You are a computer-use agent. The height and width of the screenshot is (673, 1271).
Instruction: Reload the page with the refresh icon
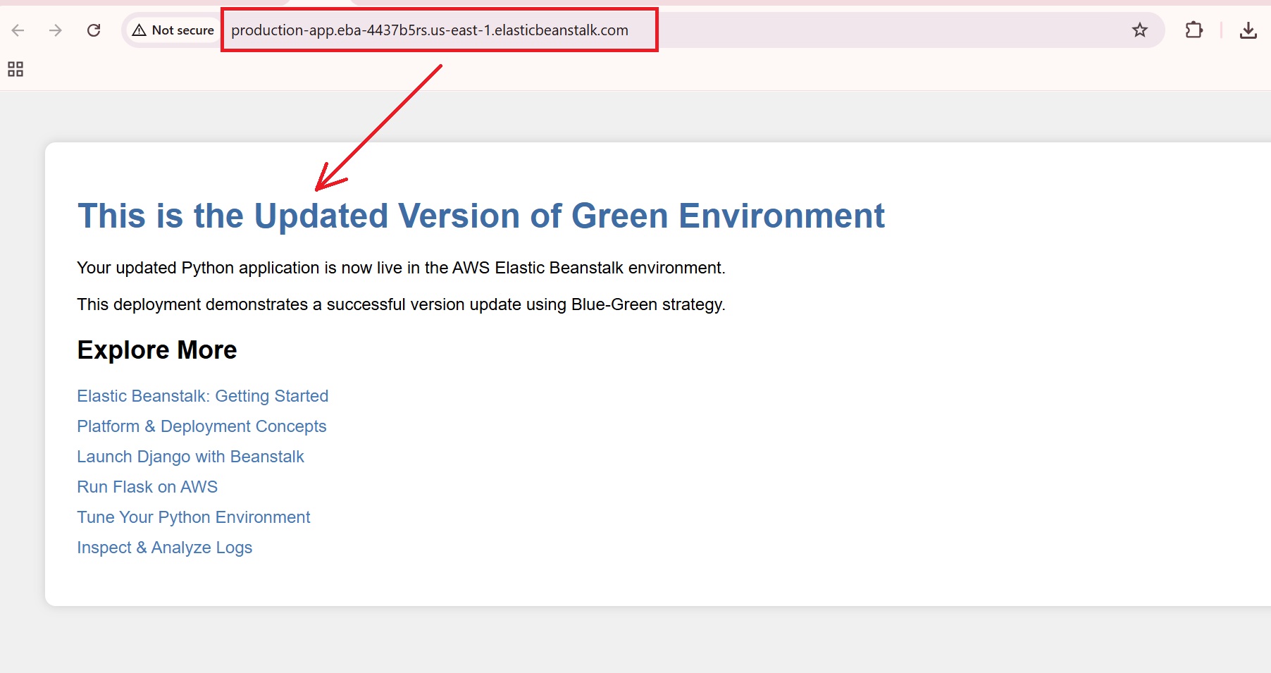tap(94, 30)
